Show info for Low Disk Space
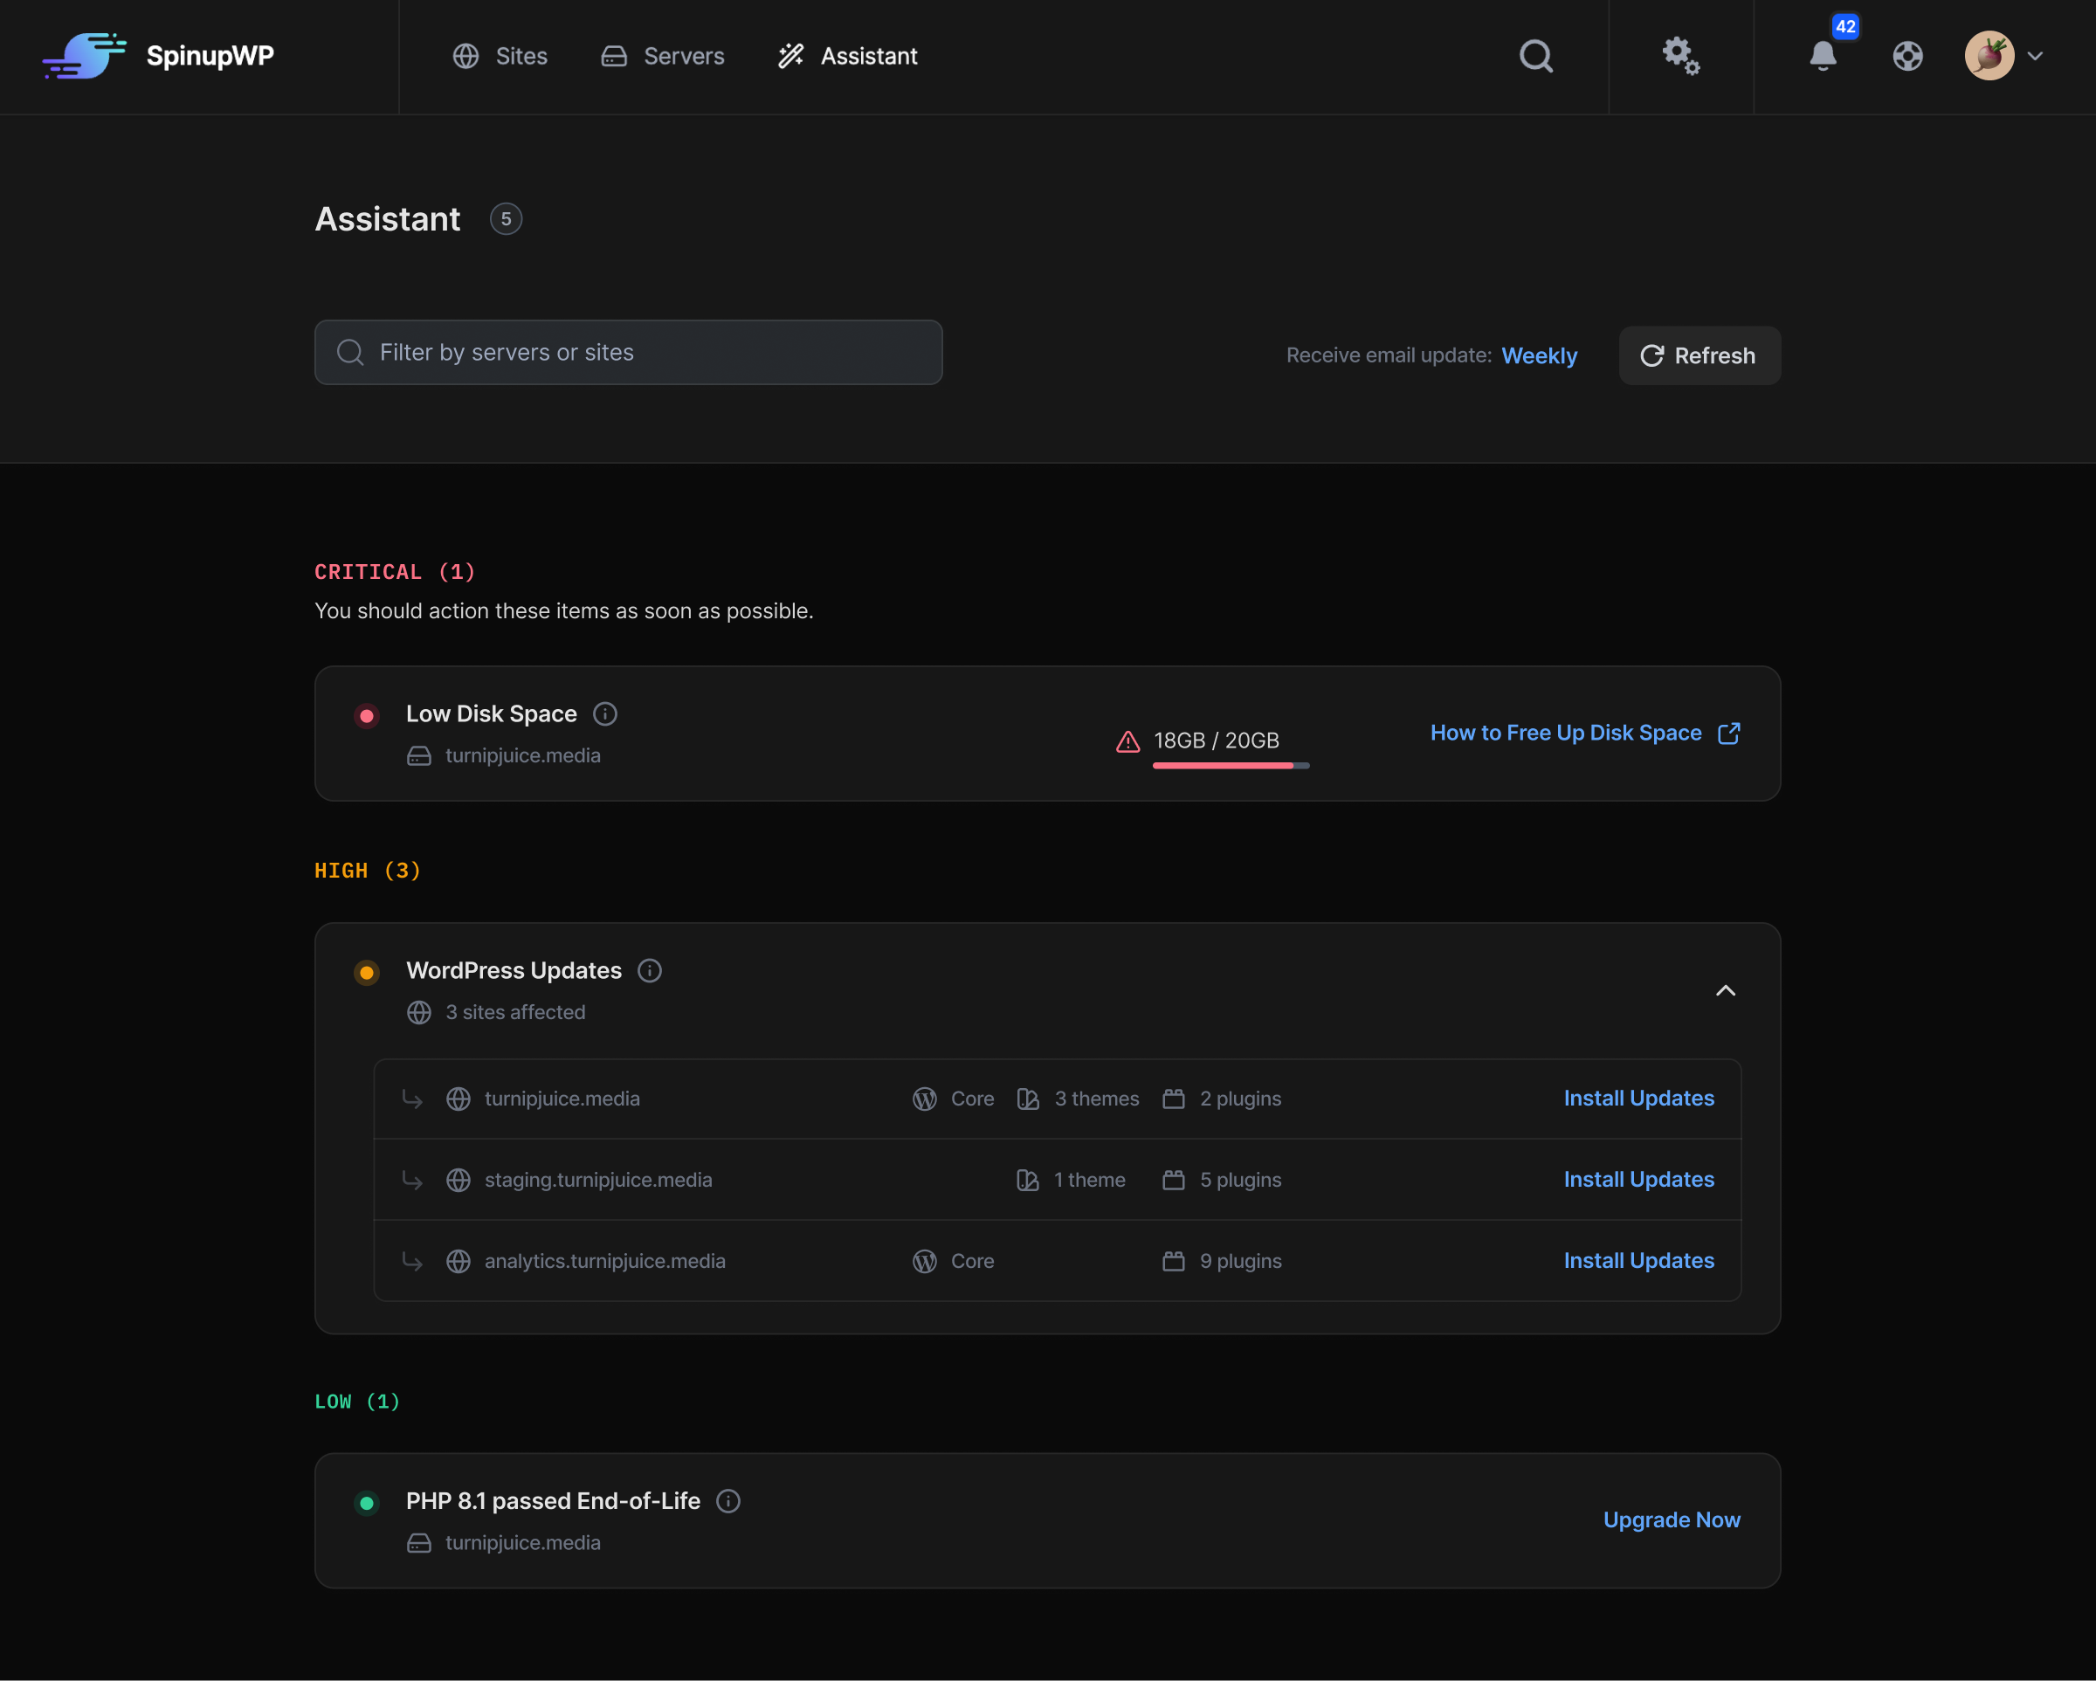This screenshot has width=2096, height=1681. pyautogui.click(x=604, y=713)
